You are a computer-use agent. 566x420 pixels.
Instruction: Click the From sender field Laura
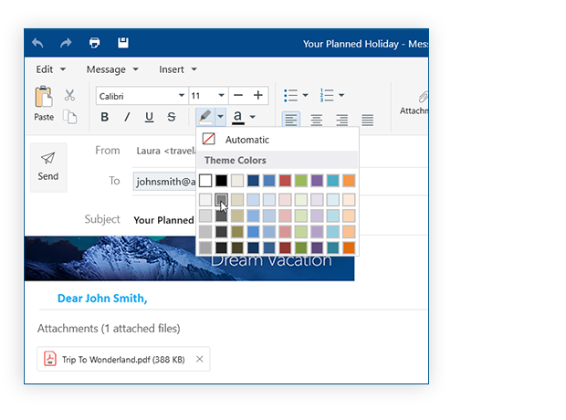(164, 151)
